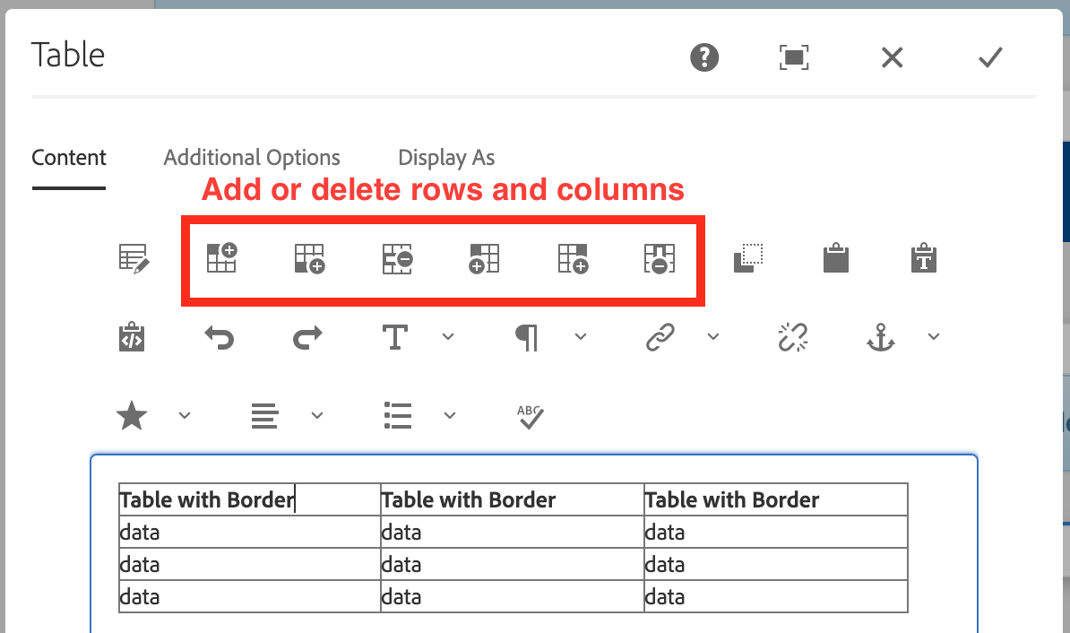The width and height of the screenshot is (1070, 633).
Task: Confirm the dialog with the checkmark button
Action: tap(989, 58)
